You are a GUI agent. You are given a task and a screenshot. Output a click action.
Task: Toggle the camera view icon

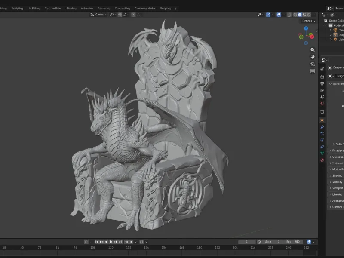pos(313,64)
